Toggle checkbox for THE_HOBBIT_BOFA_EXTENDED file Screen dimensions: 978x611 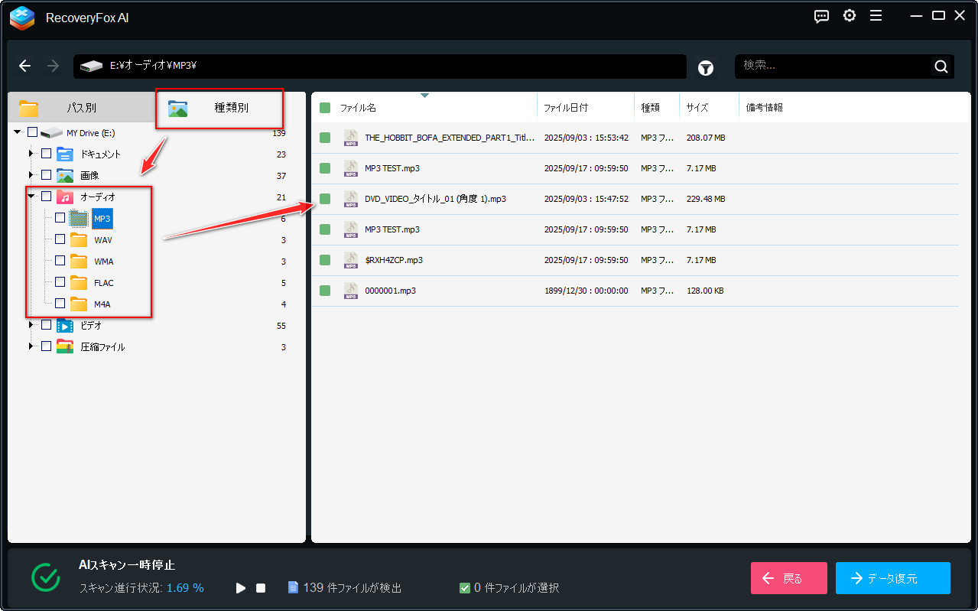coord(325,138)
